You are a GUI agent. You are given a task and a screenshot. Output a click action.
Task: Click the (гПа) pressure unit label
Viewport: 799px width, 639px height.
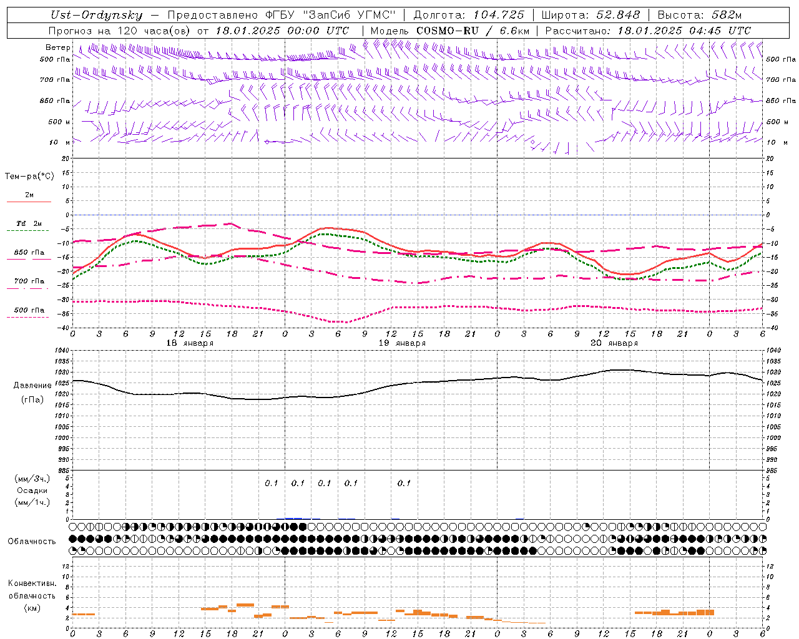point(32,399)
